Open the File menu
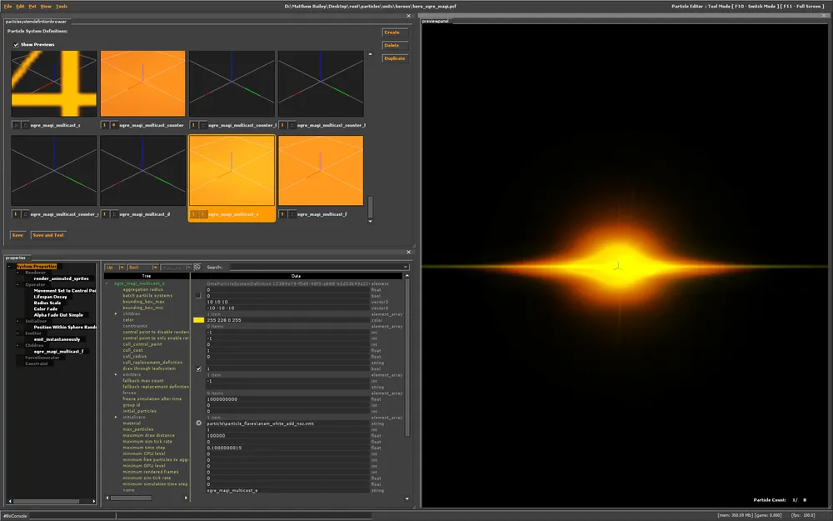Screen dimensions: 833x521 [7, 6]
